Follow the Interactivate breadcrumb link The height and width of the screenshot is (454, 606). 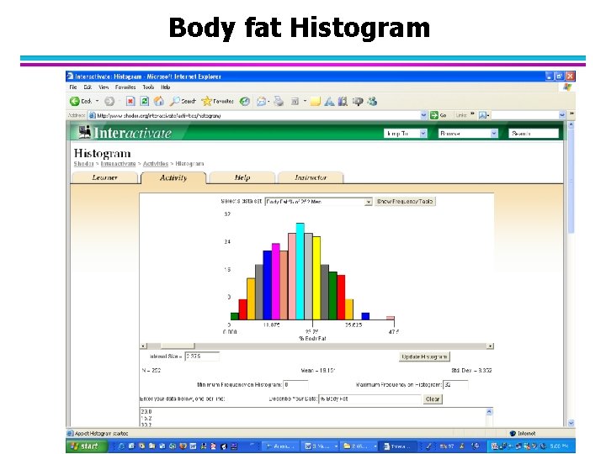point(119,164)
